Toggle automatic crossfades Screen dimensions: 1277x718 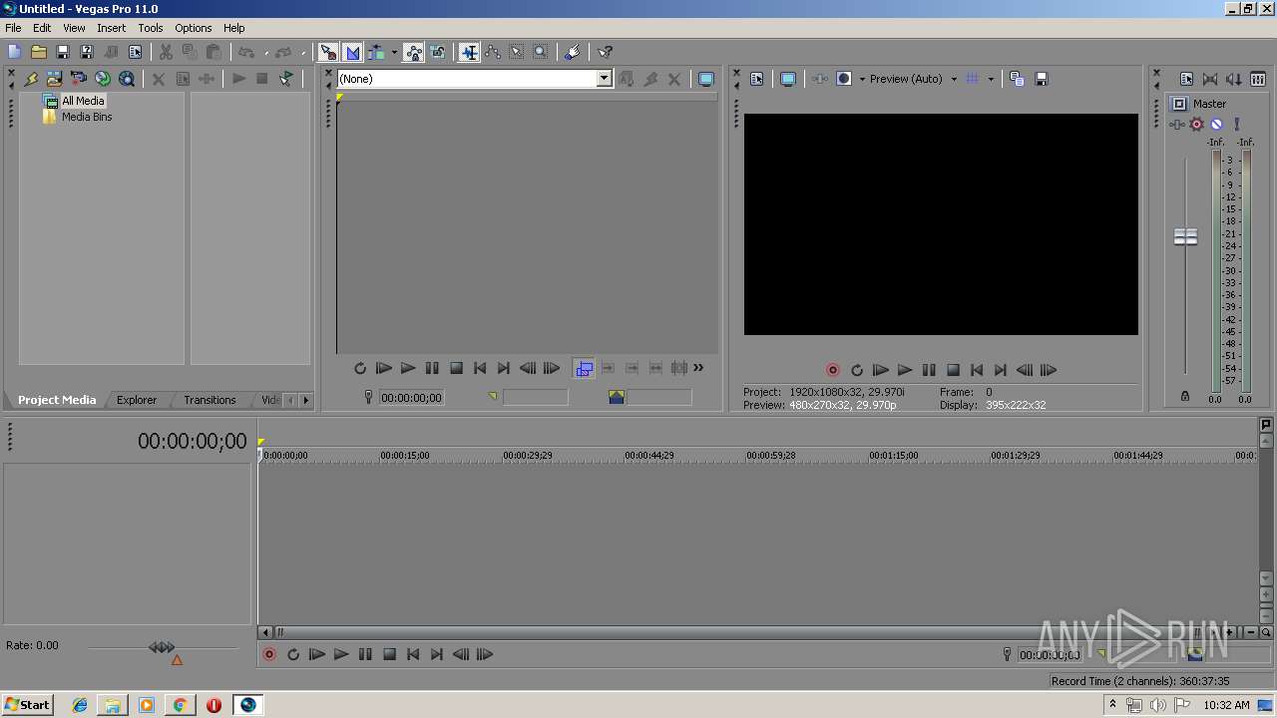[352, 52]
